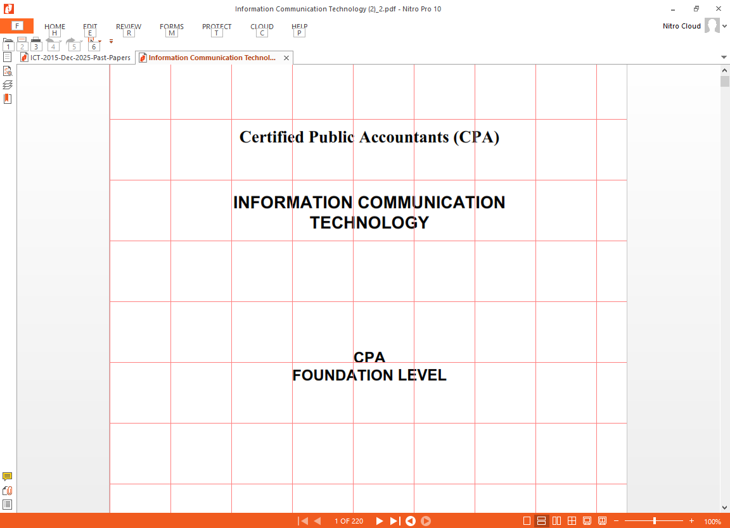Enable facing pages view
The width and height of the screenshot is (730, 528).
557,521
